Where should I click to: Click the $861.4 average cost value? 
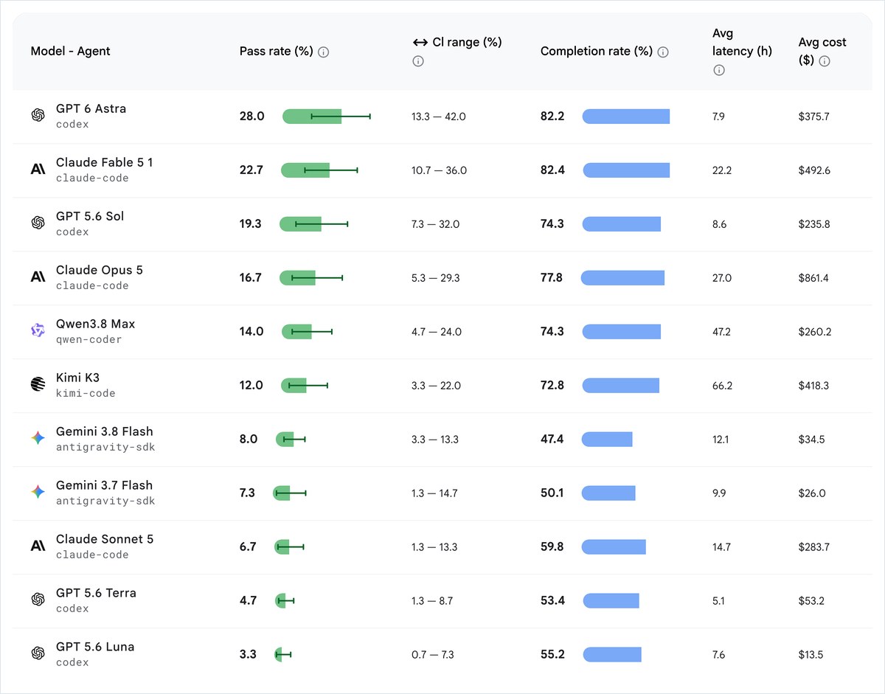[815, 278]
